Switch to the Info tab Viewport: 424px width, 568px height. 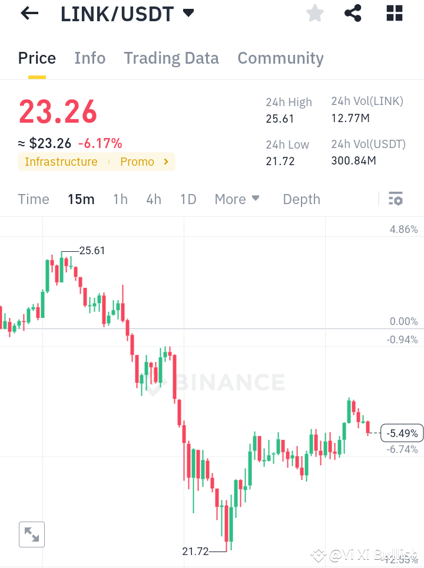pos(90,58)
